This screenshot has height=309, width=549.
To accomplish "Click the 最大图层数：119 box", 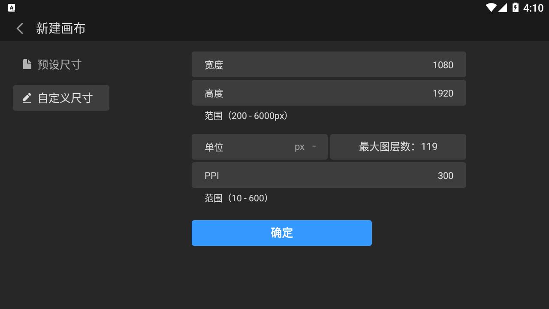I will tap(398, 147).
